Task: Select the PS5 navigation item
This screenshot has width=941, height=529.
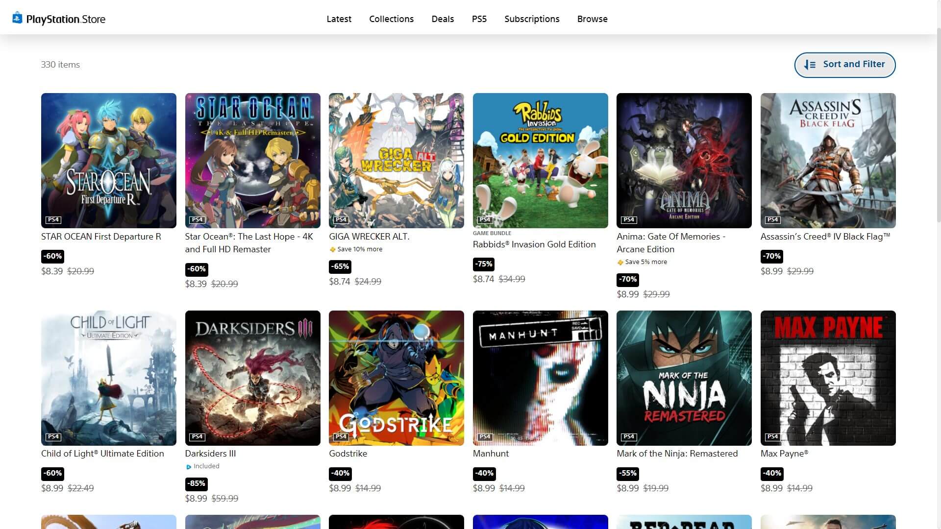Action: (479, 19)
